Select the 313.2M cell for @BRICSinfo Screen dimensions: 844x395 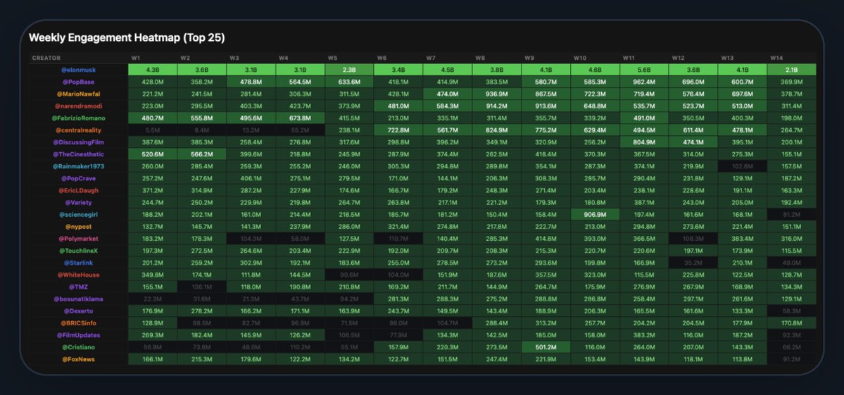(546, 323)
